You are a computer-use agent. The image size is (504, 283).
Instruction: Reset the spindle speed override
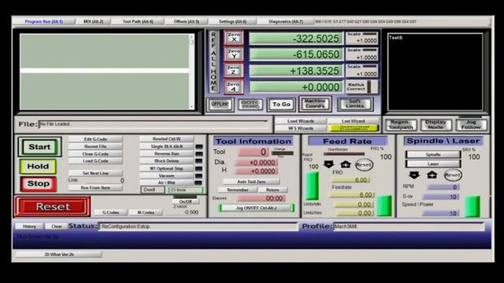click(453, 175)
